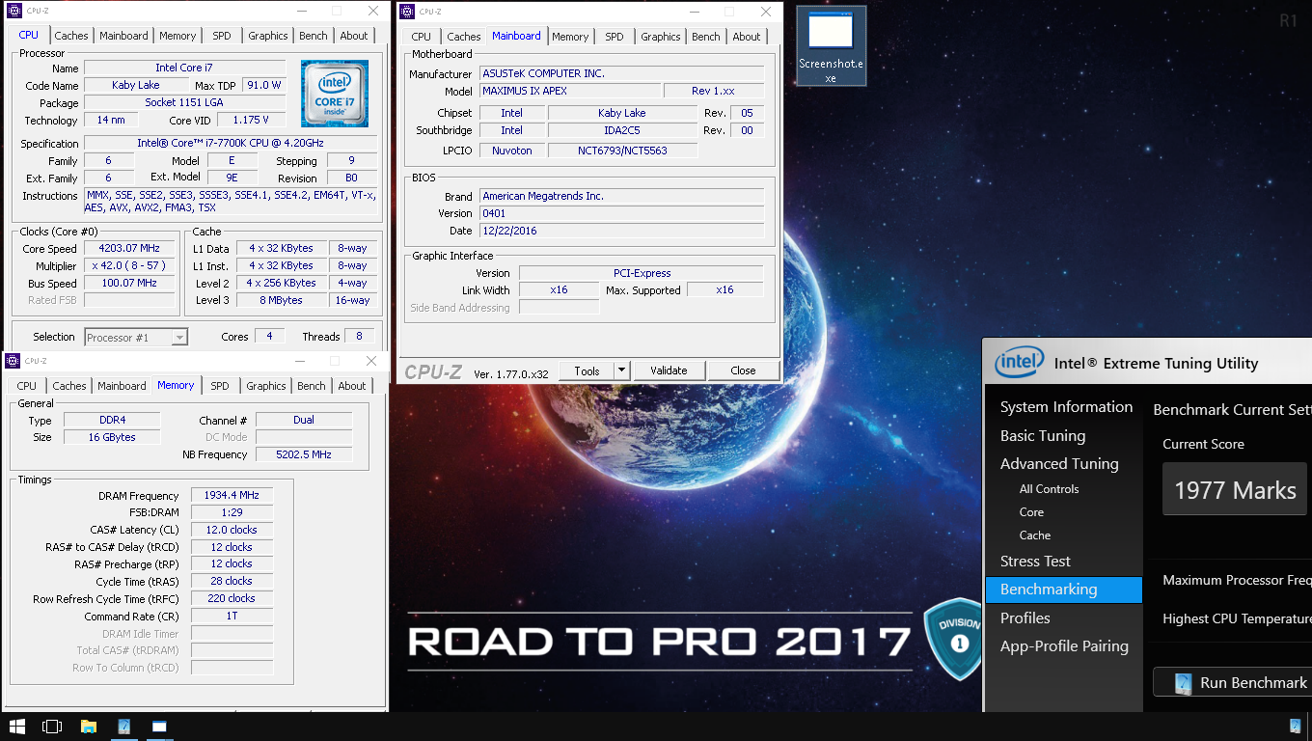Screen dimensions: 1312x741
Task: Click the Core Speed value '4203.07 MHz'
Action: (129, 249)
